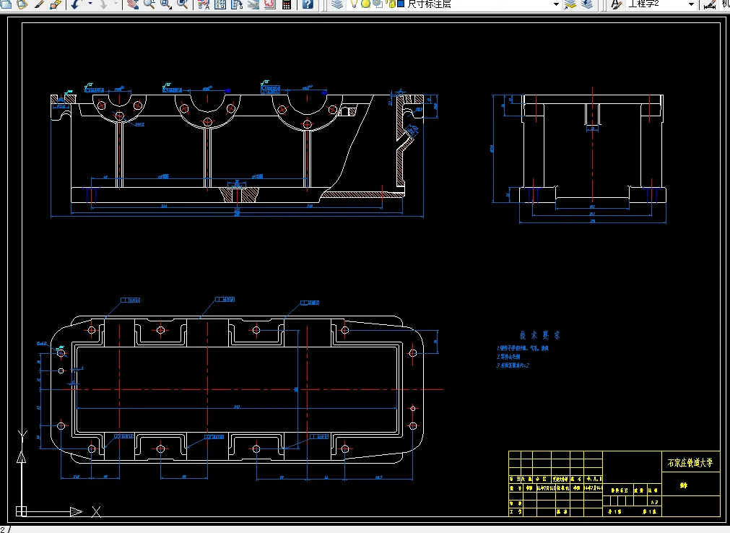The height and width of the screenshot is (533, 730).
Task: Toggle the layer freeze sun icon
Action: (365, 4)
